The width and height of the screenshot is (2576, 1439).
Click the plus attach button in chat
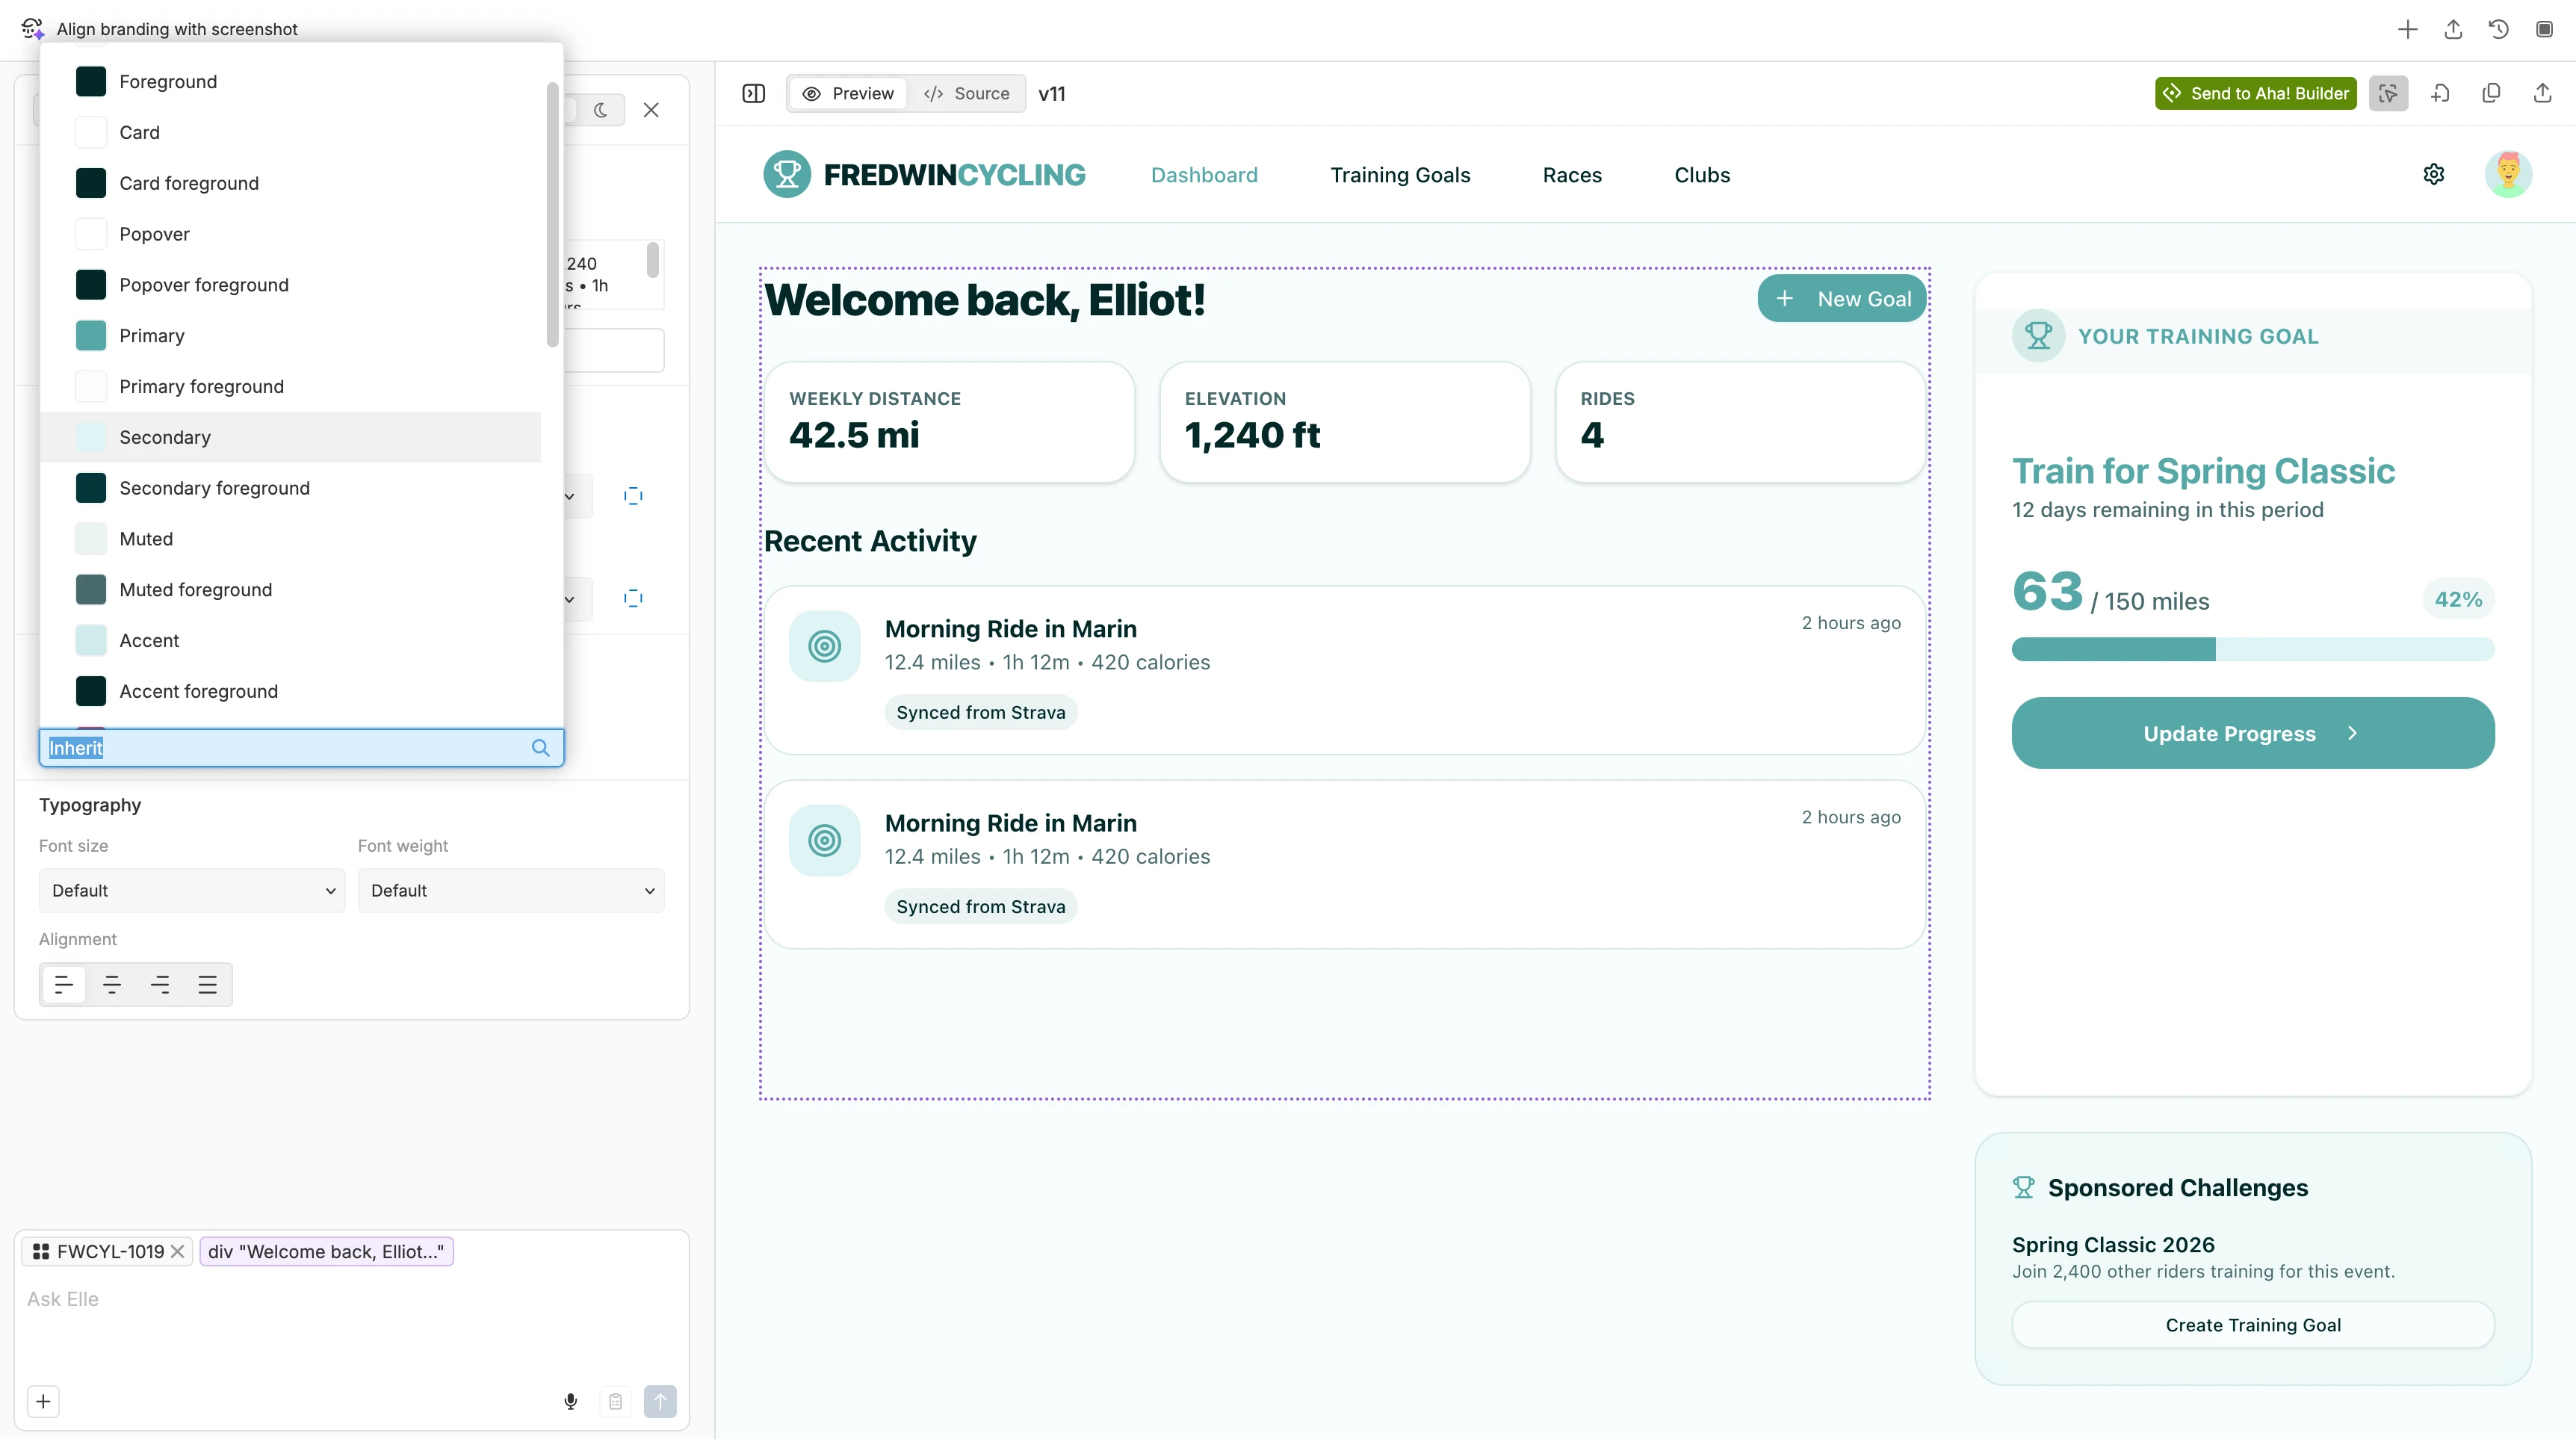point(43,1402)
